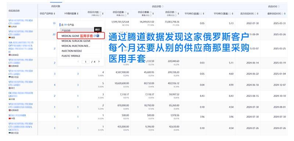Click info icon beside 供应总次数 header
The height and width of the screenshot is (141, 294).
tap(100, 13)
